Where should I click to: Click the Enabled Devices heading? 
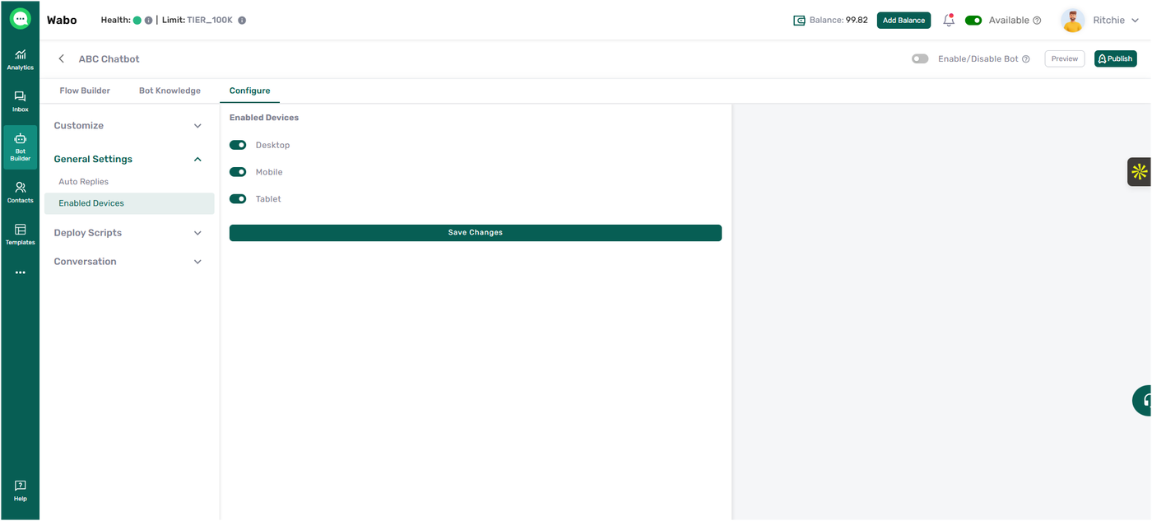[x=264, y=118]
